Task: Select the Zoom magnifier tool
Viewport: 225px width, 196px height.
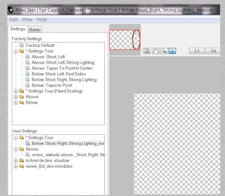Action: (164, 51)
